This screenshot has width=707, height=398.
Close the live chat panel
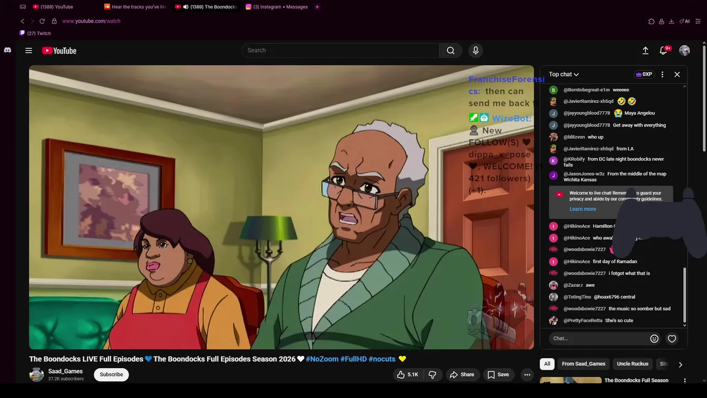[677, 74]
